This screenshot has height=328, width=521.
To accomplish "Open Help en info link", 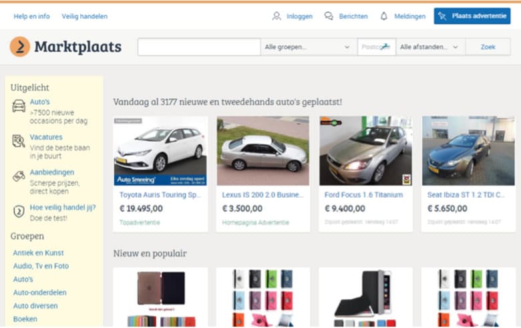I will [x=31, y=16].
